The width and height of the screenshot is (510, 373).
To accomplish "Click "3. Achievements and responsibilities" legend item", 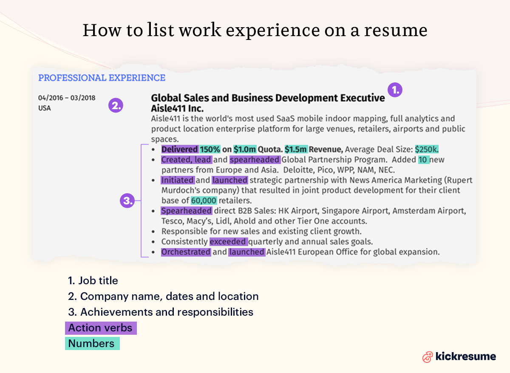I will point(161,312).
